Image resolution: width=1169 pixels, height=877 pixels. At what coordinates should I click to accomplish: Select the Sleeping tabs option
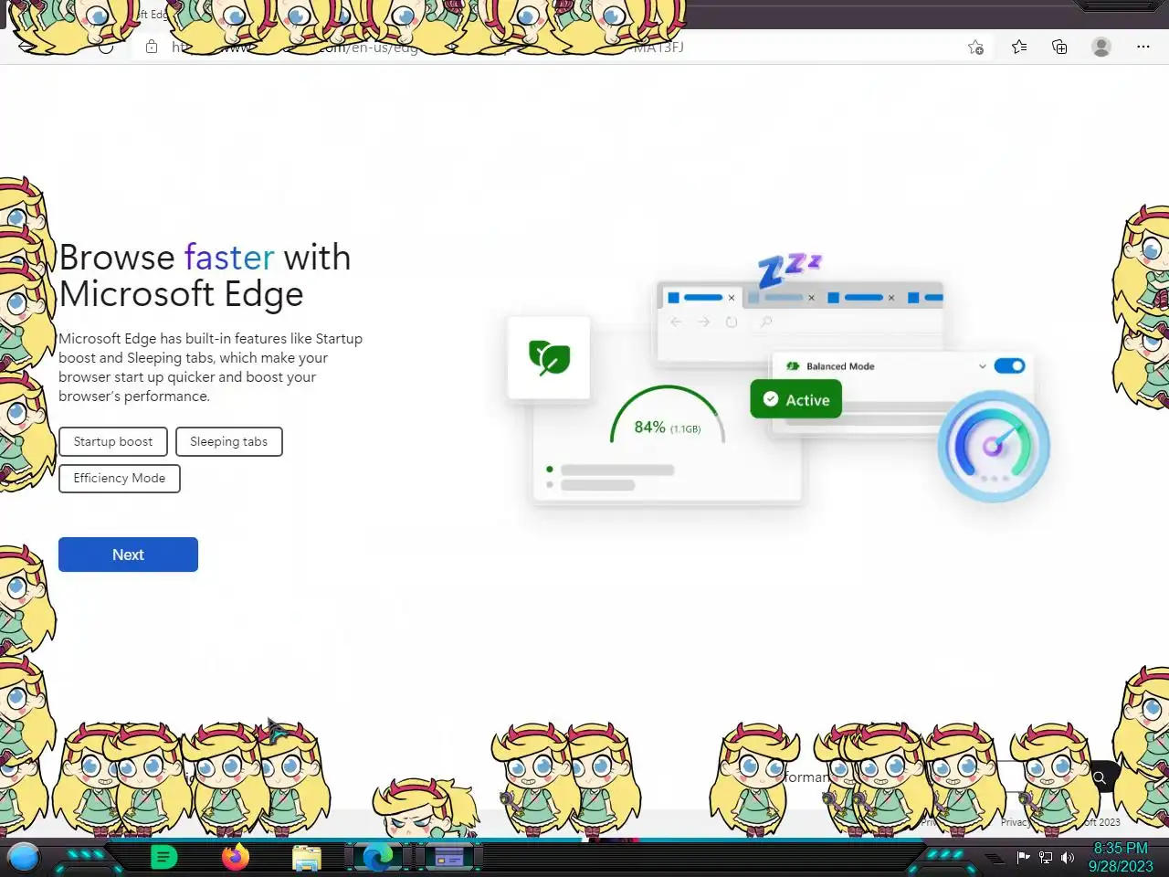point(228,441)
